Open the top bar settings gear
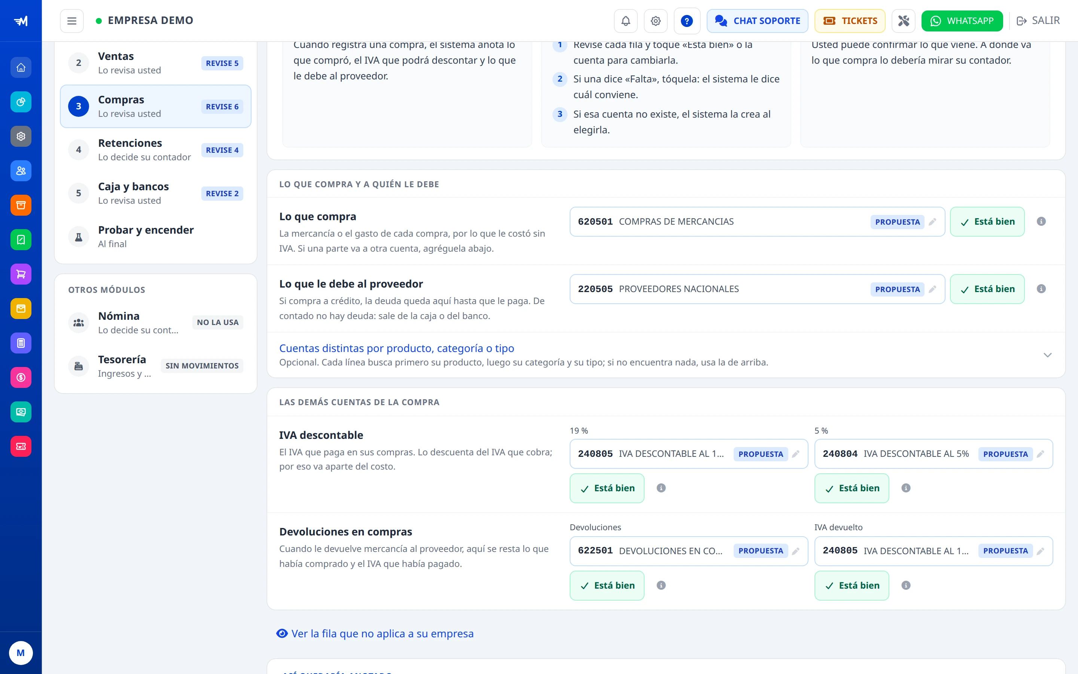1078x674 pixels. tap(655, 21)
